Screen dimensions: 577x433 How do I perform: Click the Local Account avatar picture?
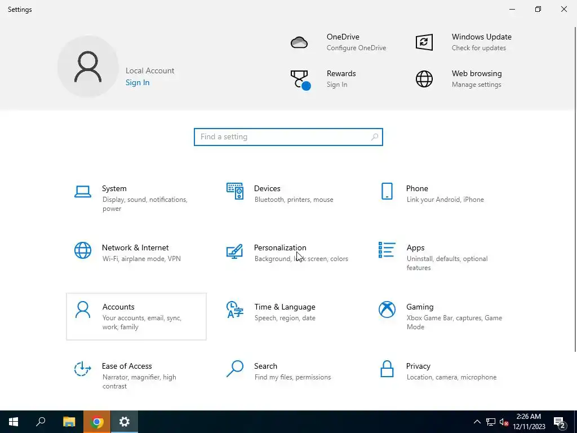click(x=88, y=67)
